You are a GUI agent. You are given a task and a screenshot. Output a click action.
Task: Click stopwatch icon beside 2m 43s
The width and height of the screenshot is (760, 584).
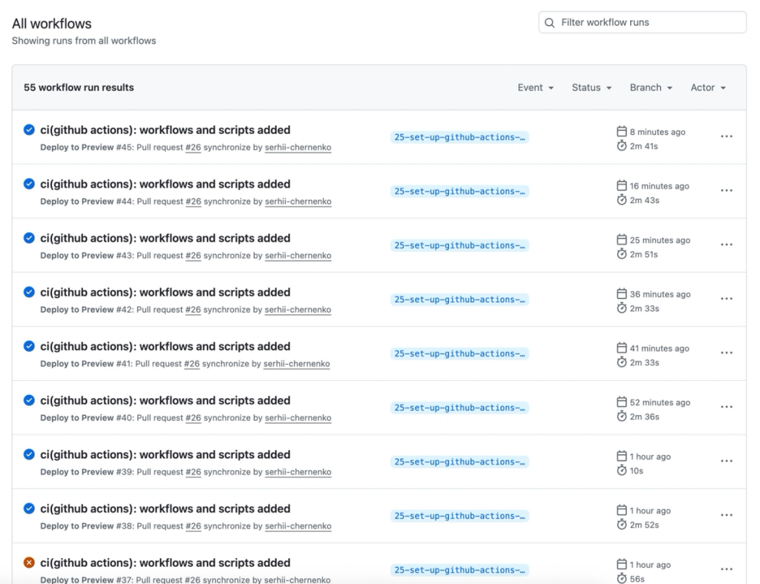click(x=622, y=200)
